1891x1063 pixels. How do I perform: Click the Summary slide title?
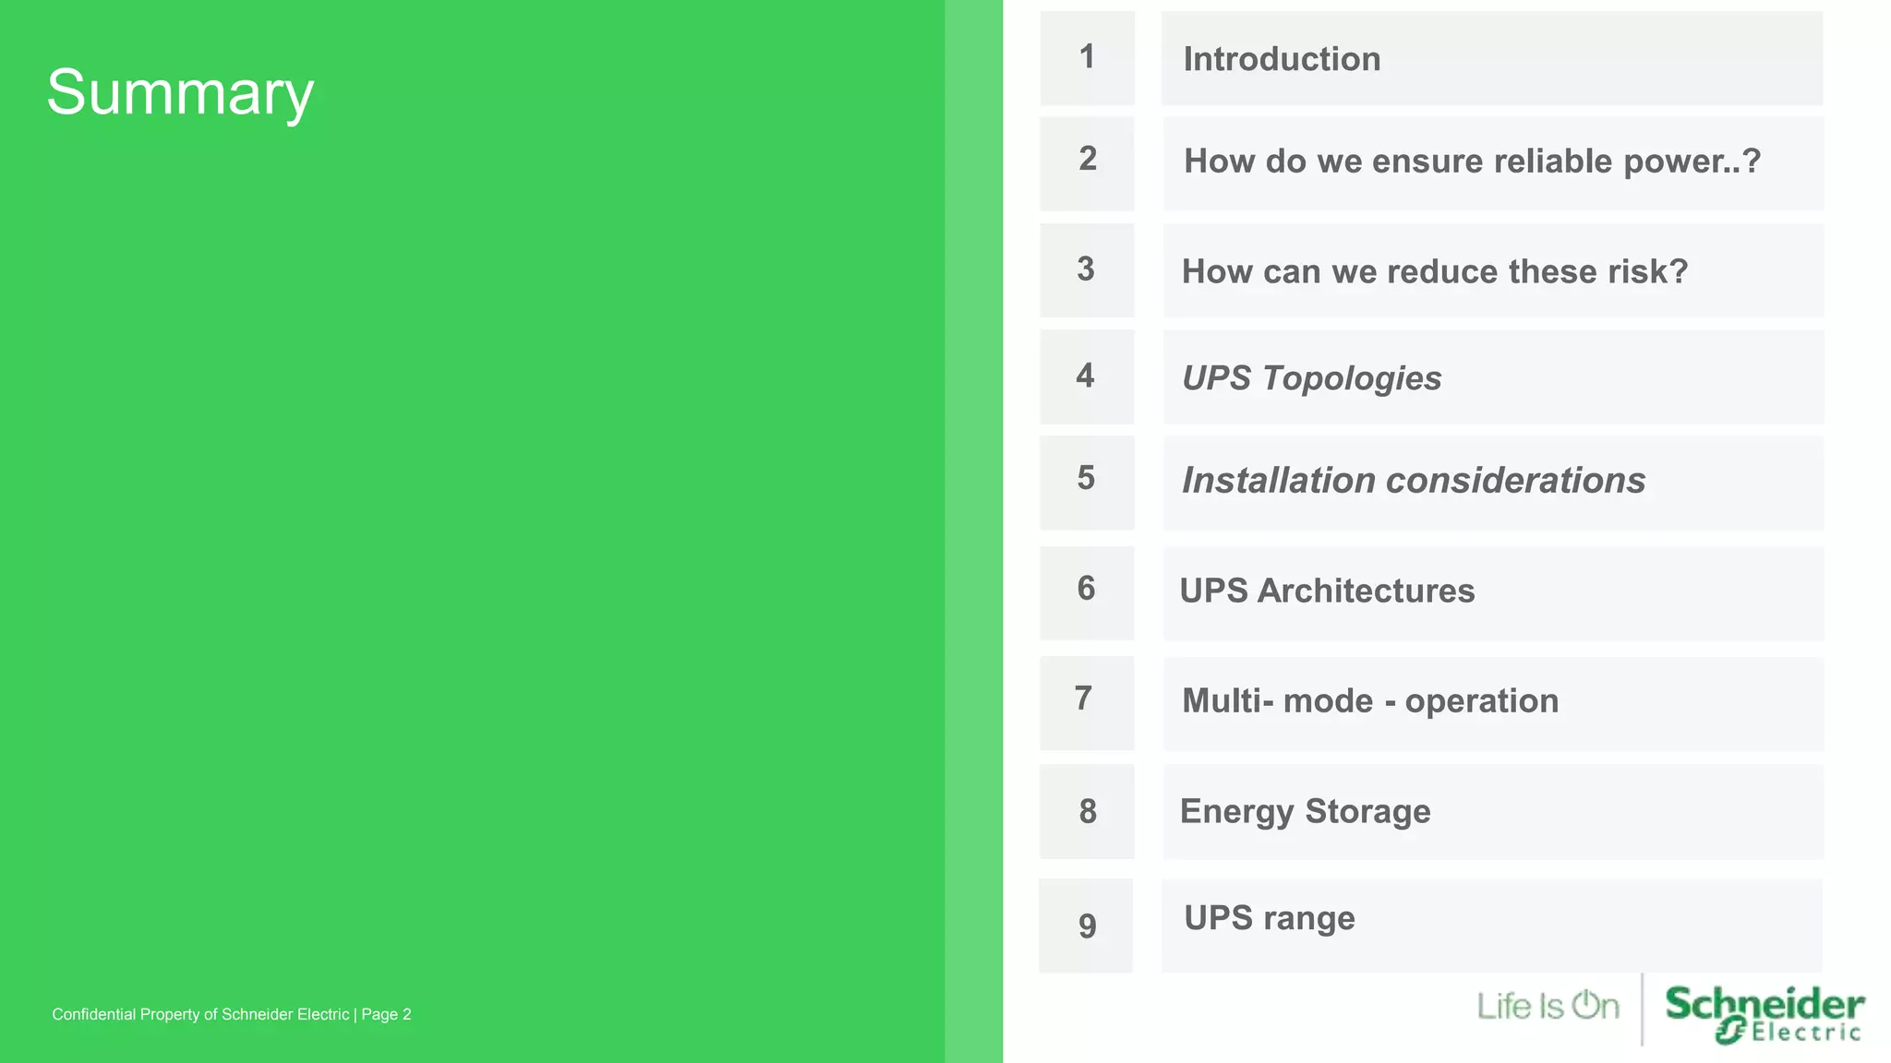click(180, 93)
